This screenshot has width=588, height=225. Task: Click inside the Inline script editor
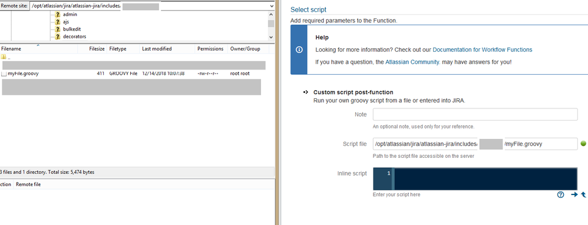pyautogui.click(x=485, y=179)
